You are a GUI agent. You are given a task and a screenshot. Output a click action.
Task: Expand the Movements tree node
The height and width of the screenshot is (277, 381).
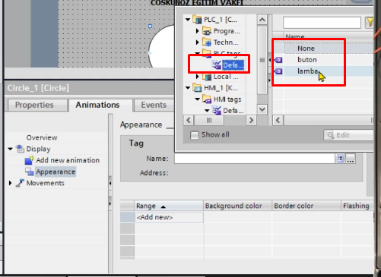(10, 183)
